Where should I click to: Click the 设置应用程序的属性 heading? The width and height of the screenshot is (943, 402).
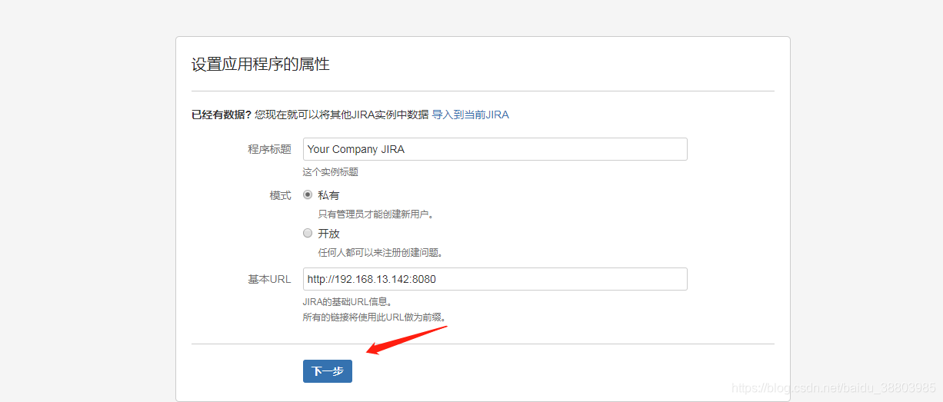[x=261, y=65]
